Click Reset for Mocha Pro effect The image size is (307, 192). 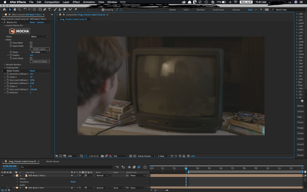pos(32,22)
